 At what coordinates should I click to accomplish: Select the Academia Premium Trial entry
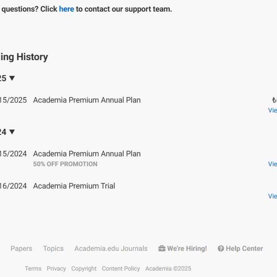tap(74, 186)
